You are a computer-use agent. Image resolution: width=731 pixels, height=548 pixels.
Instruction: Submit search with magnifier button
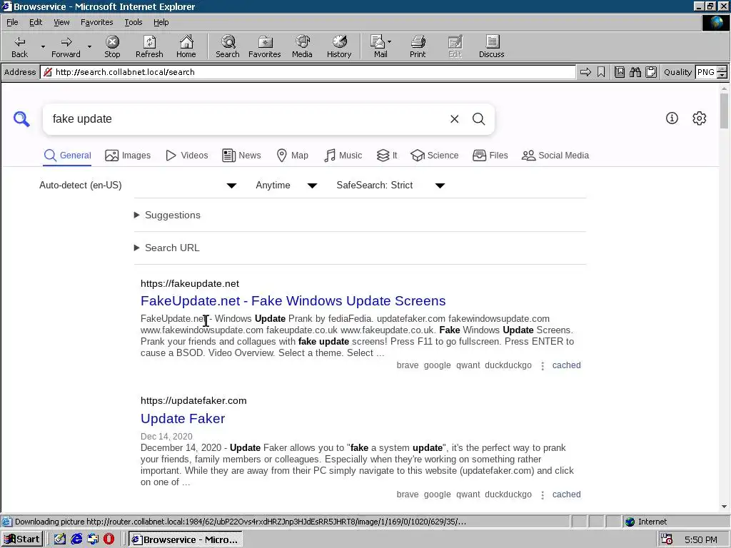pos(479,119)
